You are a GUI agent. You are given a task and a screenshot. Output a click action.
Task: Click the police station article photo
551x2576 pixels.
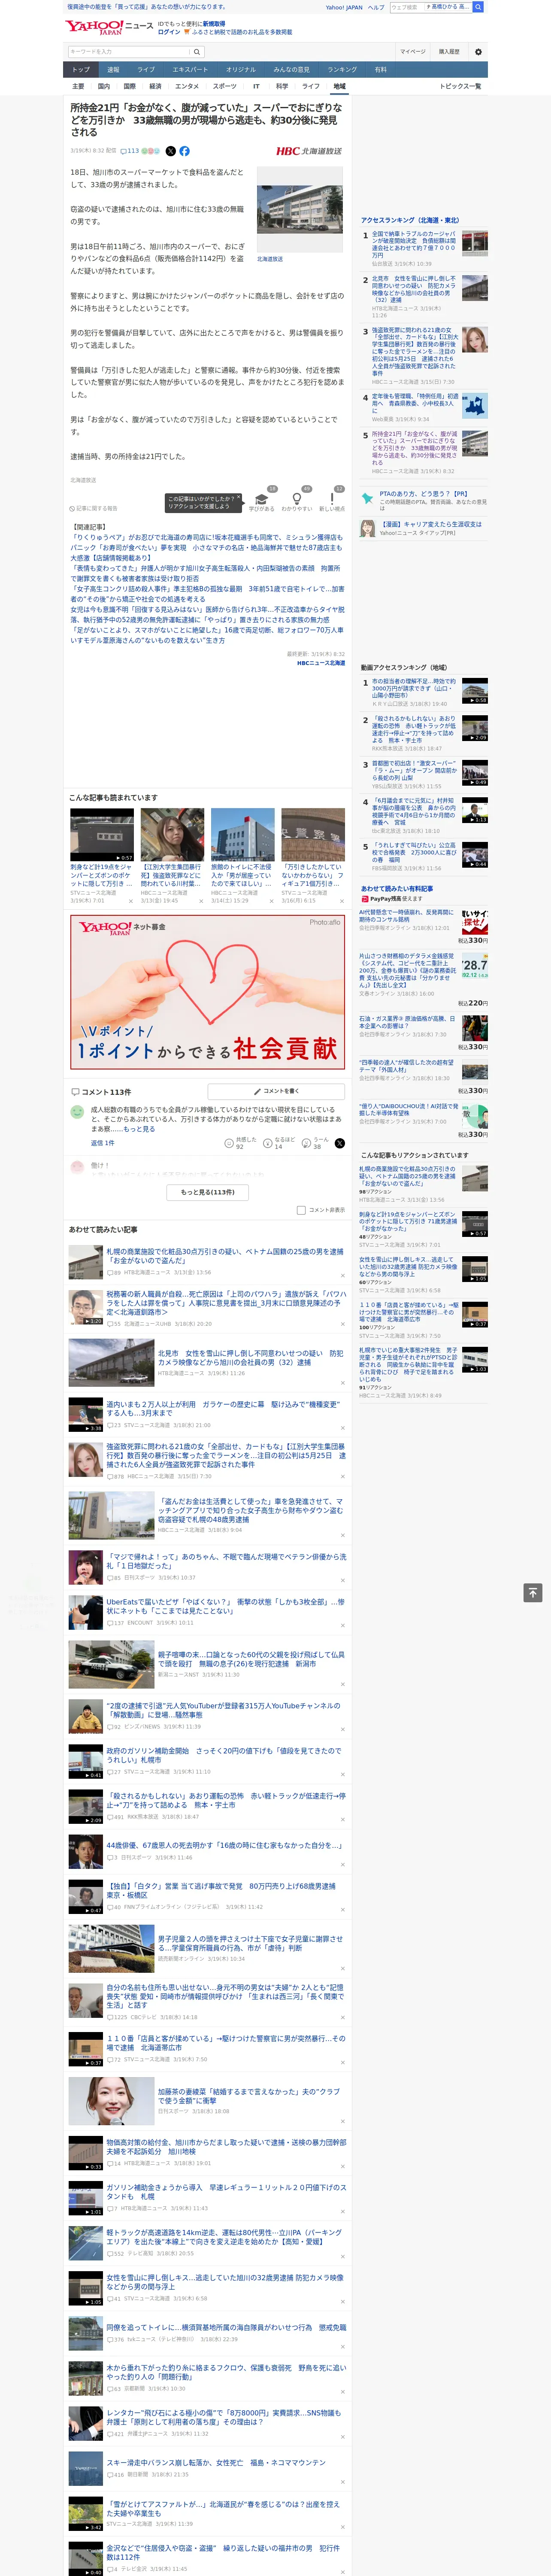click(x=300, y=209)
